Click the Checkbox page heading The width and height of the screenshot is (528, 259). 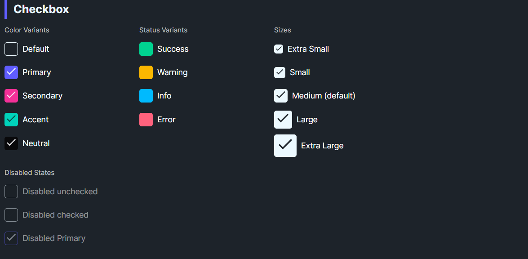[40, 9]
